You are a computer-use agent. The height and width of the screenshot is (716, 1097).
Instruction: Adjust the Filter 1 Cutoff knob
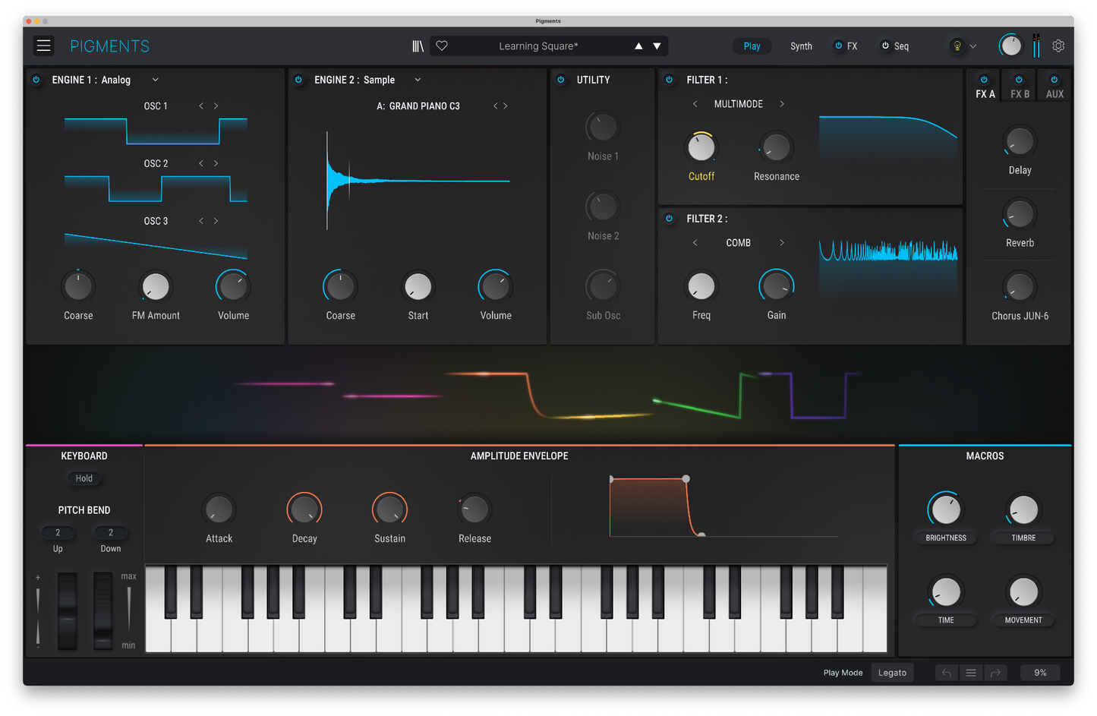point(701,147)
